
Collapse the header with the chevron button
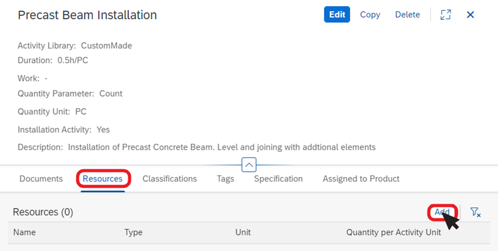249,164
